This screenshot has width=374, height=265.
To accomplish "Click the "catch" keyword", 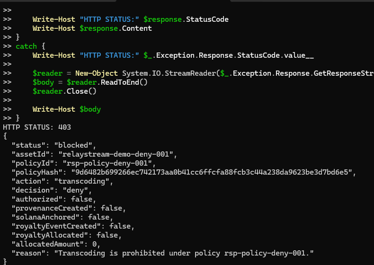I will pyautogui.click(x=26, y=46).
